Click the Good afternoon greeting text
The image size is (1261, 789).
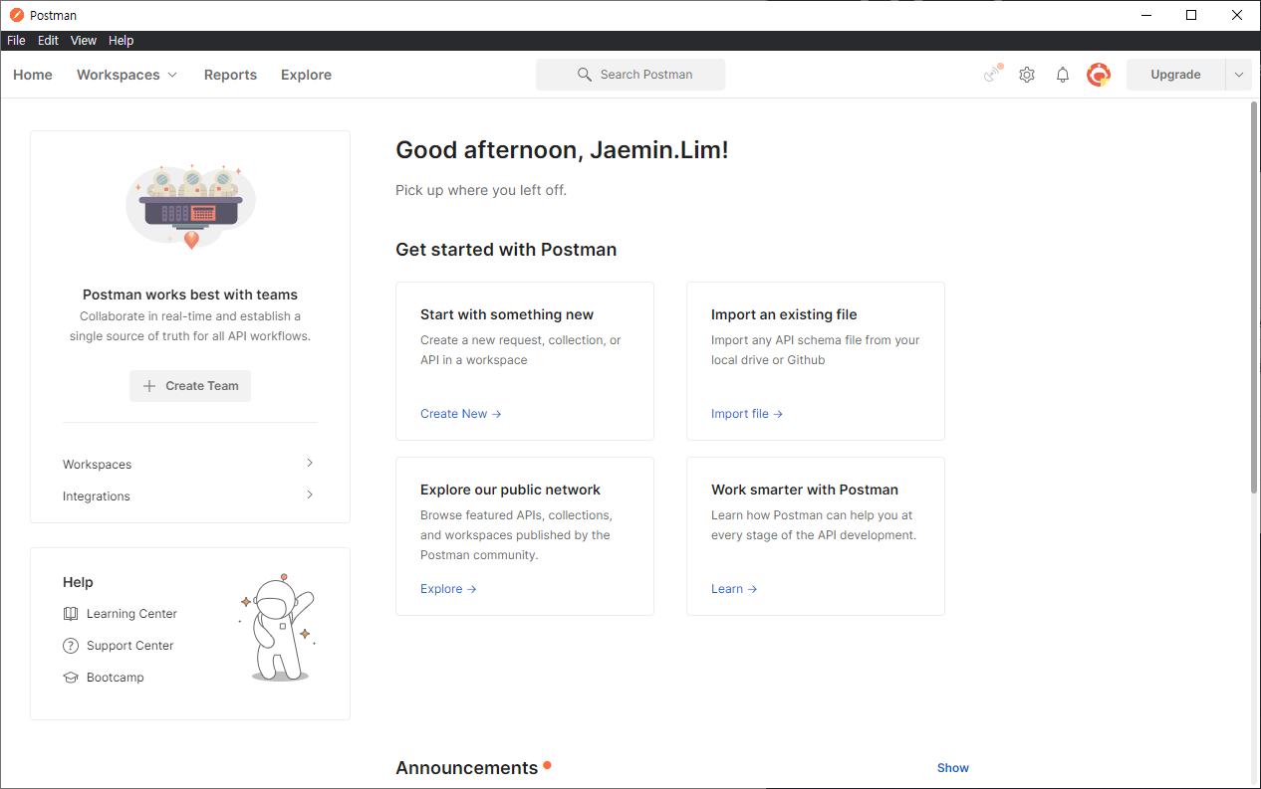point(562,150)
